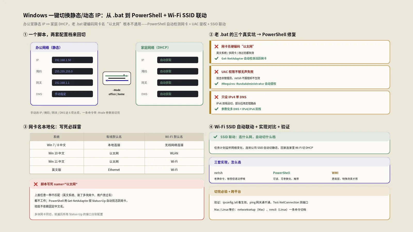Click the ipconfig /all verification line
Viewport: 413px width, 232px height.
pos(261,203)
